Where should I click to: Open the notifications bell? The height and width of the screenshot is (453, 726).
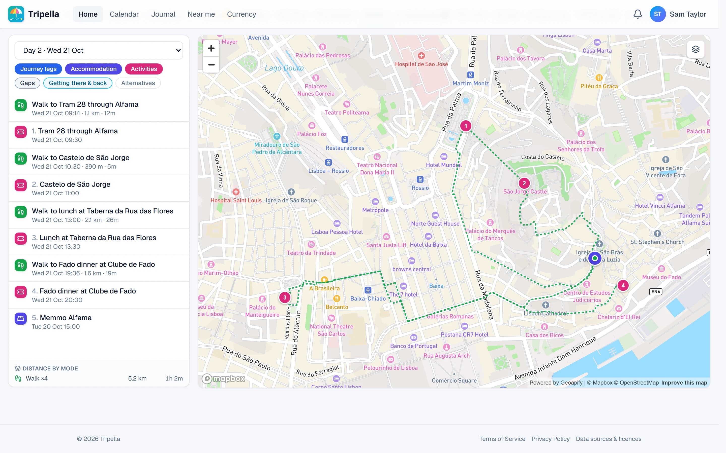638,14
